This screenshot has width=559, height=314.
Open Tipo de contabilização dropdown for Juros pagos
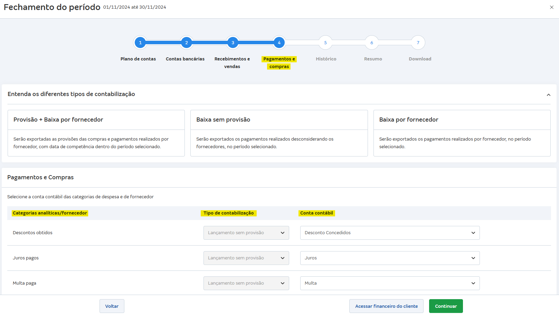(246, 258)
